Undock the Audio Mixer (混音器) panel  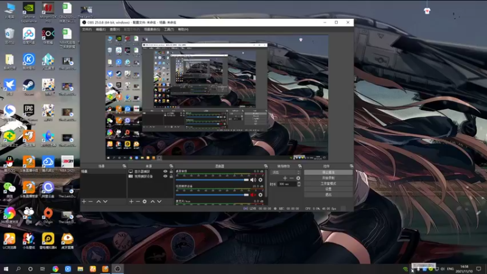[265, 166]
